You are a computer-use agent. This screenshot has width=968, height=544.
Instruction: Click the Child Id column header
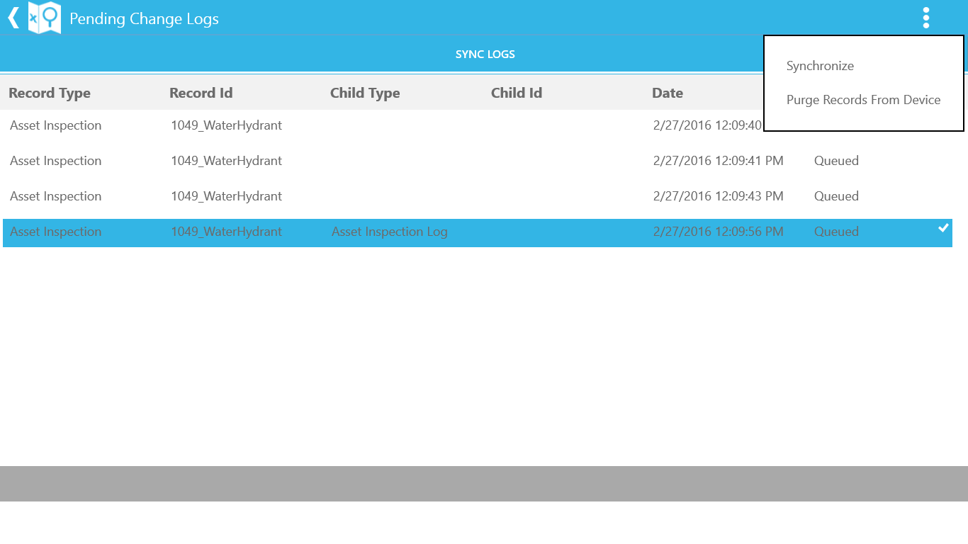pos(516,93)
